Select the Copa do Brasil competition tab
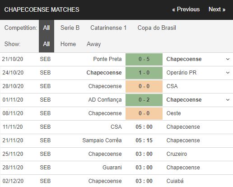The image size is (233, 187). 157,28
